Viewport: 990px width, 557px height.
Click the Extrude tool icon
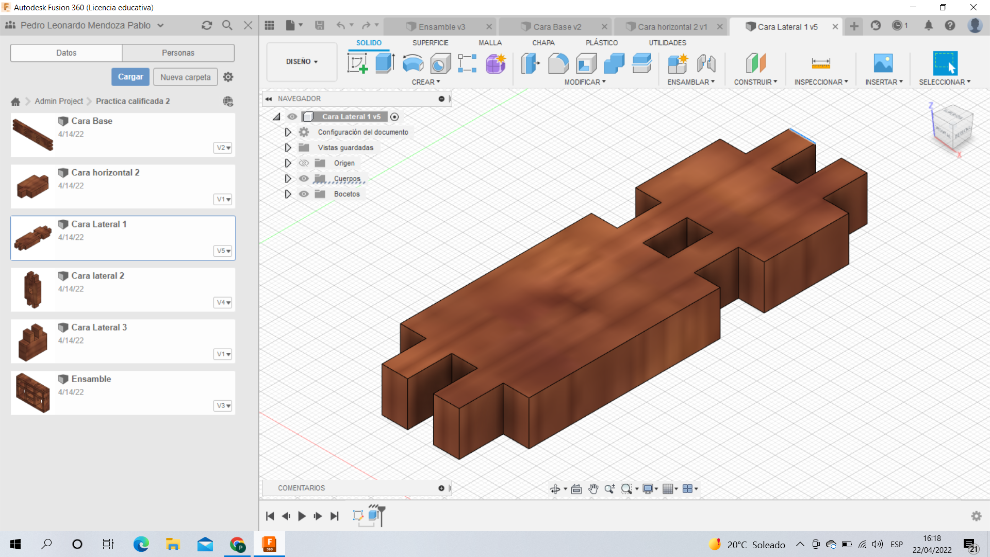click(x=385, y=63)
